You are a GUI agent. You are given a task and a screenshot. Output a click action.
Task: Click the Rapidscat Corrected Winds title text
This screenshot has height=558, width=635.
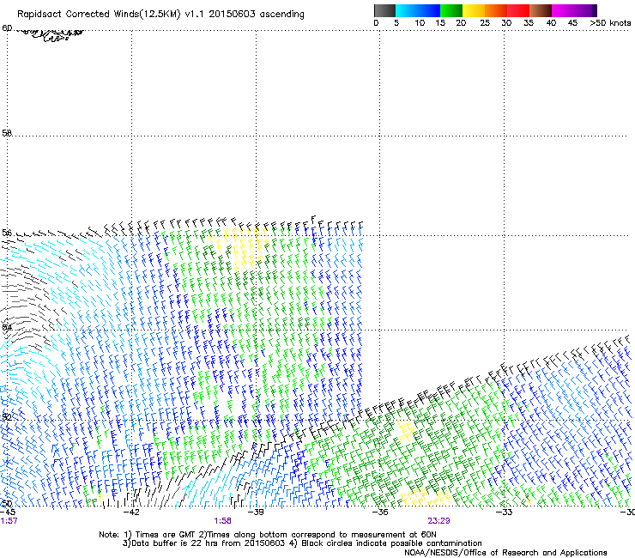pyautogui.click(x=160, y=14)
